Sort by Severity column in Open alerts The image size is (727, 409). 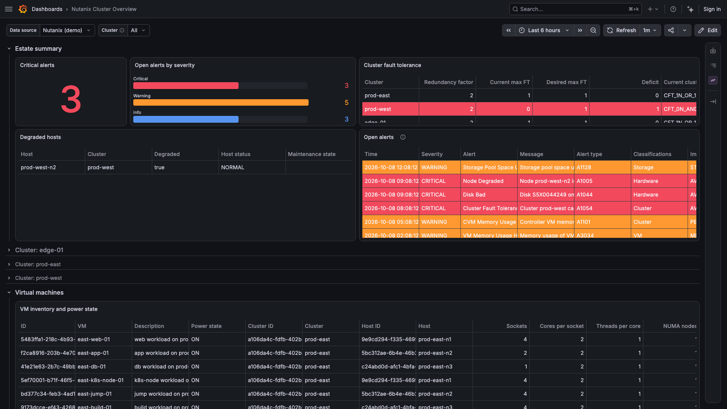tap(432, 154)
